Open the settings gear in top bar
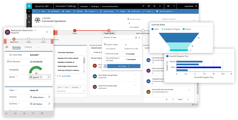Viewport: 238px width, 120px height. (x=168, y=6)
